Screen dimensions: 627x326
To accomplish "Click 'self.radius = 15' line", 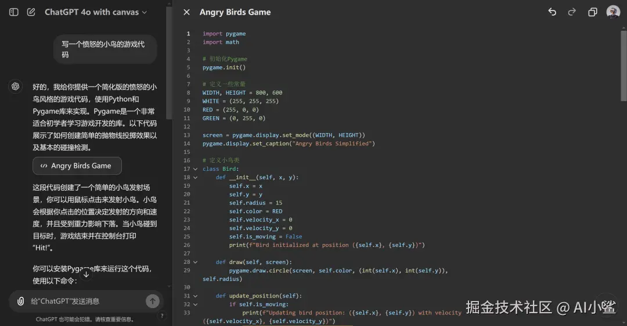I will click(x=255, y=203).
